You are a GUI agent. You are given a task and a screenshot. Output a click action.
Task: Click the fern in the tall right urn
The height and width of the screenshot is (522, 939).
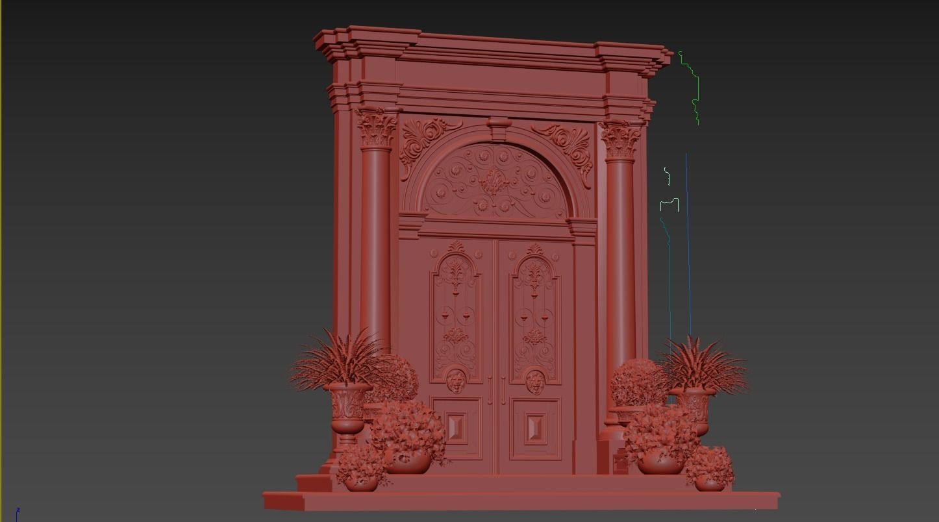point(703,364)
